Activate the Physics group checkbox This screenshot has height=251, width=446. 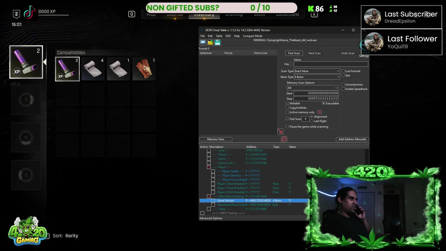(209, 154)
